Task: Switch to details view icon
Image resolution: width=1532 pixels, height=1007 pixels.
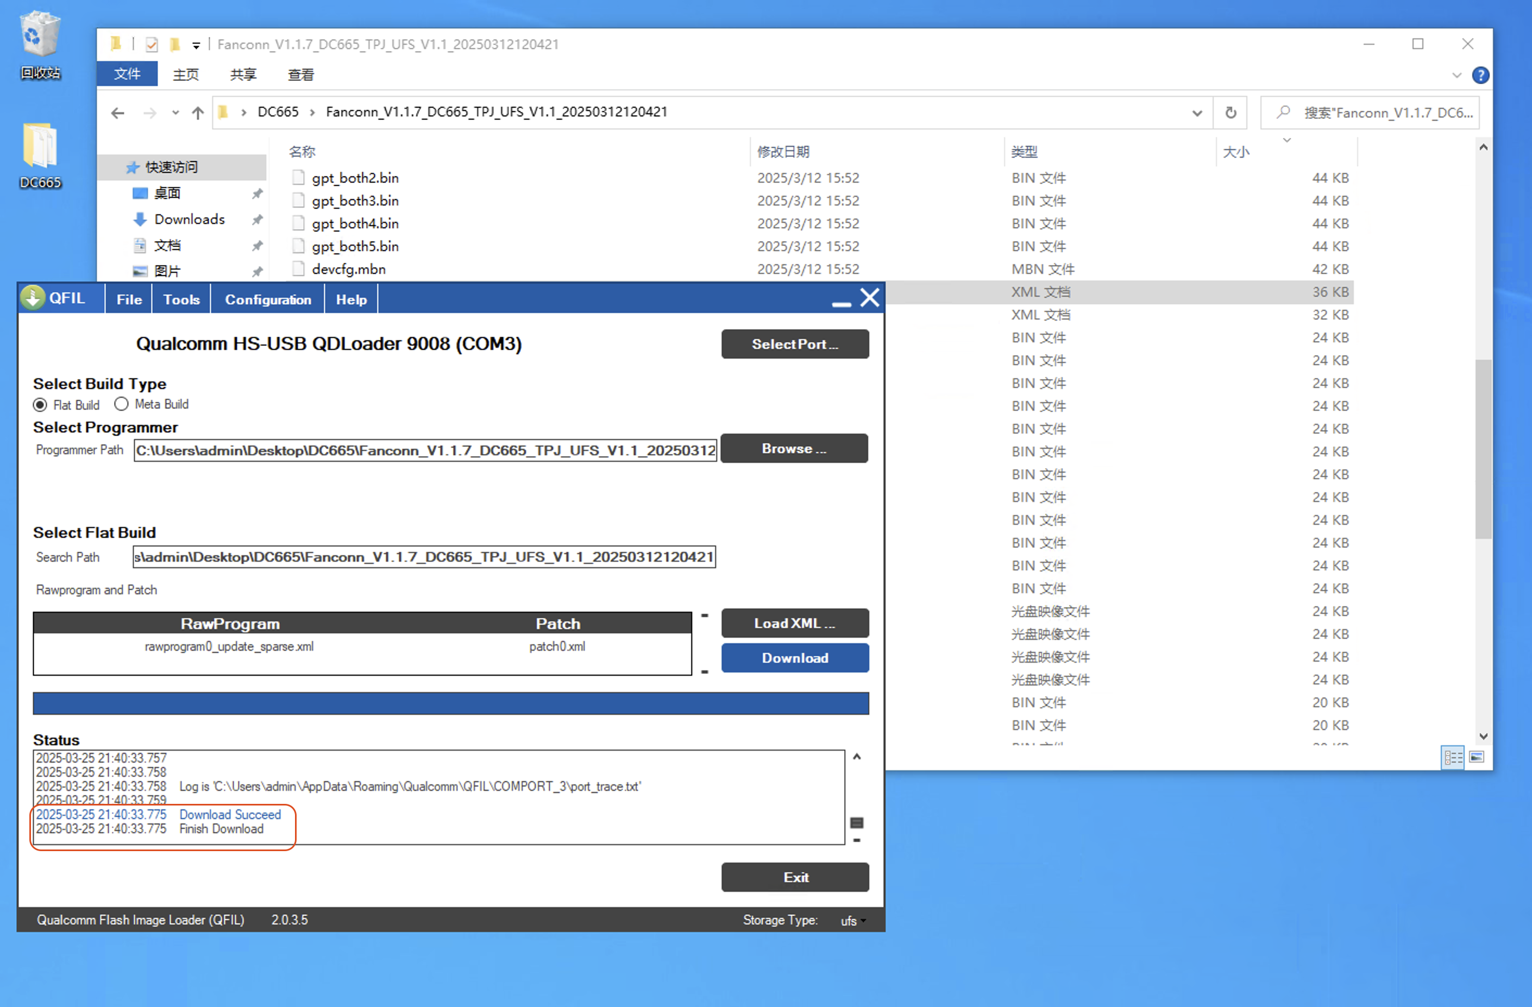Action: point(1452,757)
